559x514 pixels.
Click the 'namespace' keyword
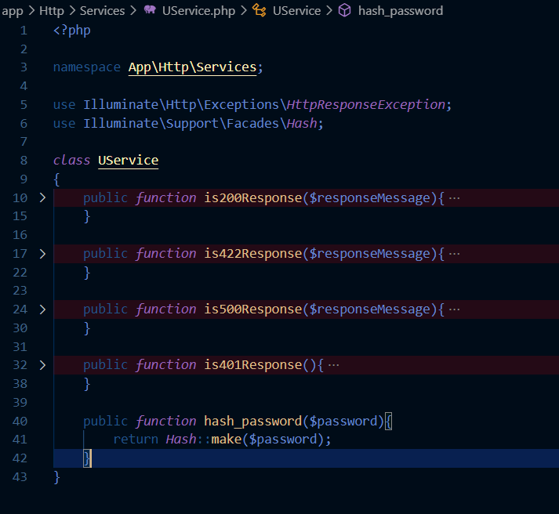[x=87, y=67]
